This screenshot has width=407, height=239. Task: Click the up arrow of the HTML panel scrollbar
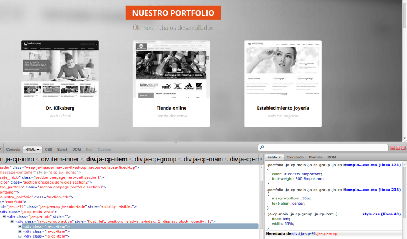(x=261, y=168)
